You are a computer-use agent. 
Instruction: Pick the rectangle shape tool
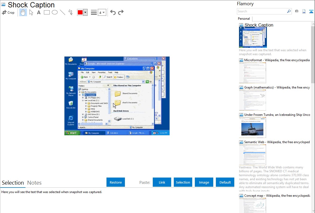coord(47,12)
